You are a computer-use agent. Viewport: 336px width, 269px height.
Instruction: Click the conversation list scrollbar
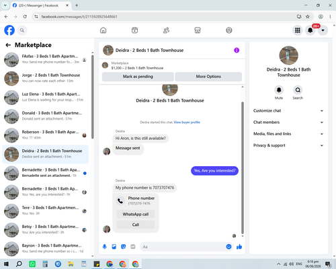(x=93, y=96)
